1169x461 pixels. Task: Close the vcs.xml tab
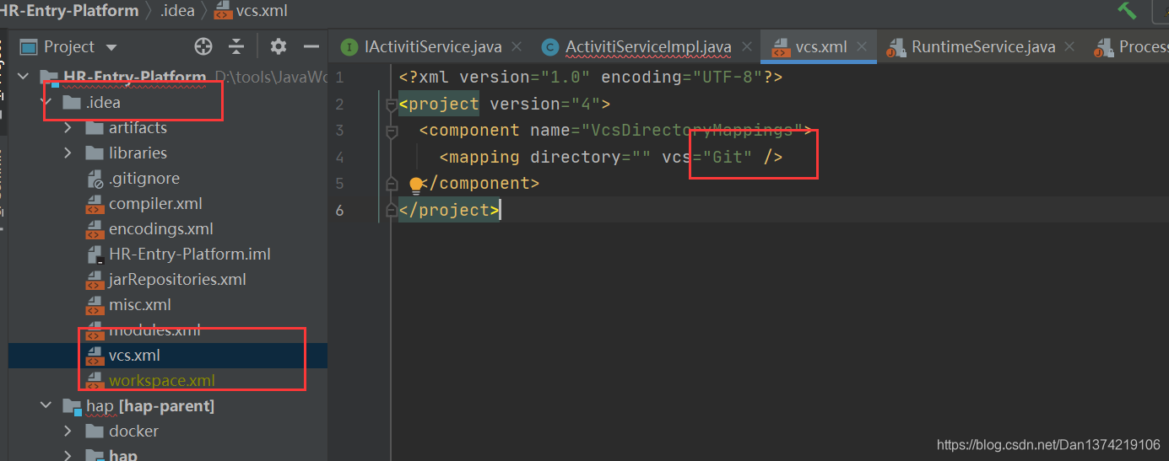click(x=862, y=46)
